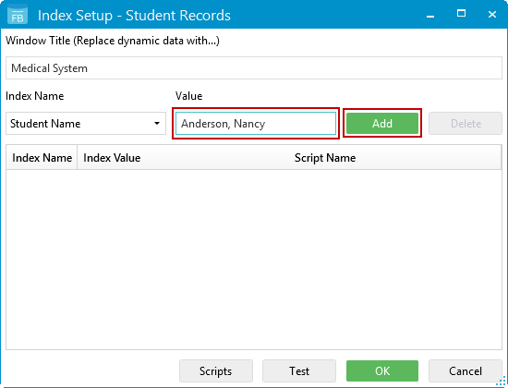Expand the Index Name dropdown arrow

point(157,123)
